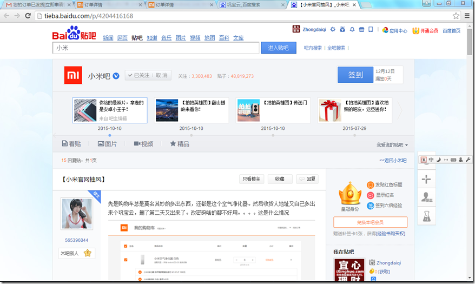Click the 签到六倍经验 blue icon
The width and height of the screenshot is (475, 284).
click(370, 206)
